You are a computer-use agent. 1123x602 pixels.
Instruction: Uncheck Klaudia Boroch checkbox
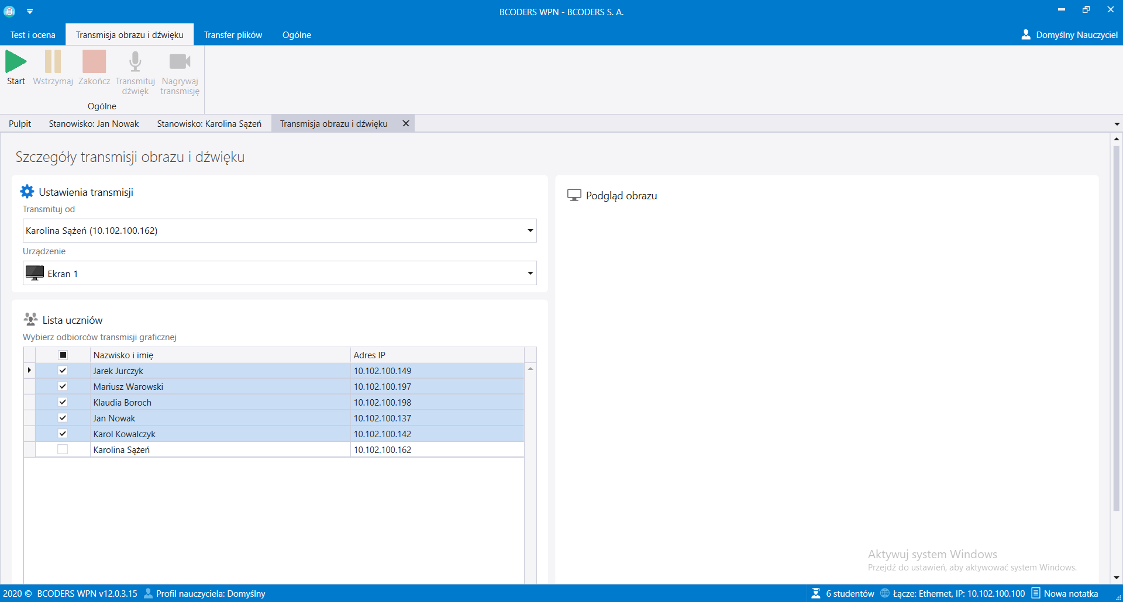[x=63, y=402]
